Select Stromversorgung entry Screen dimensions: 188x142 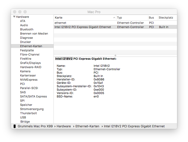[32, 109]
